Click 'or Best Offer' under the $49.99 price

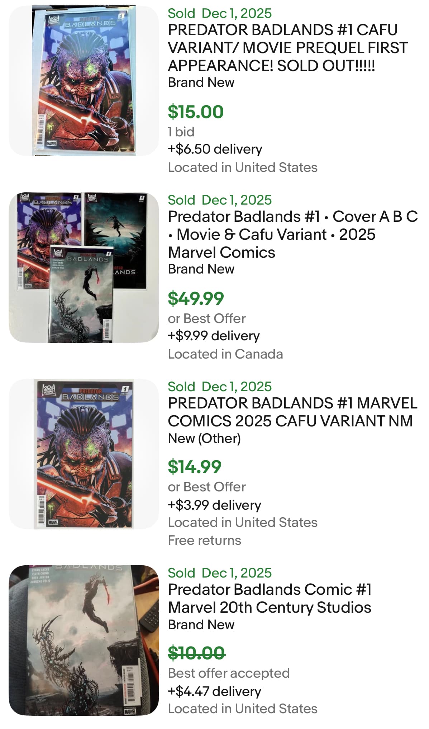click(x=207, y=318)
